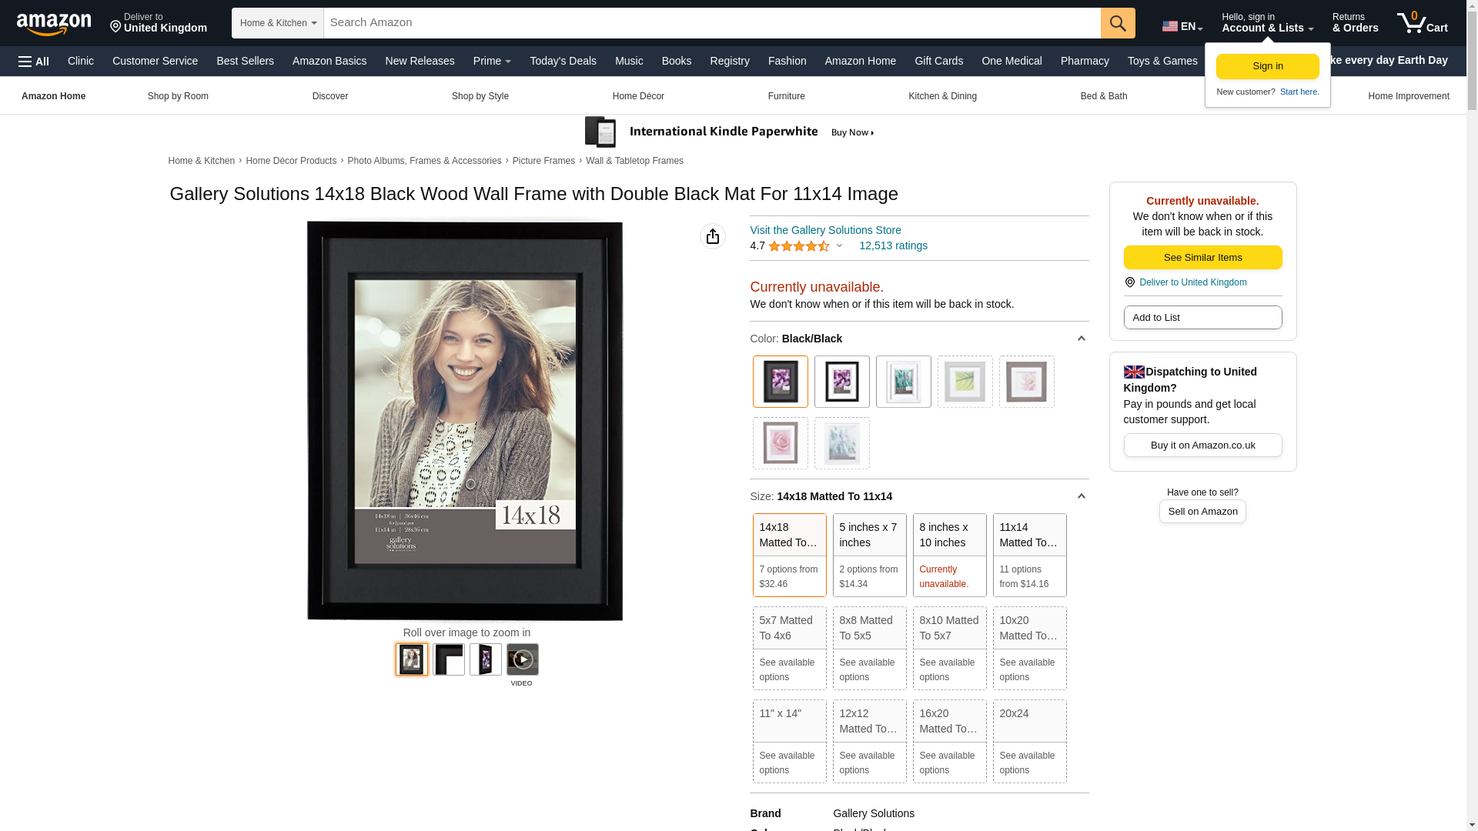Image resolution: width=1478 pixels, height=831 pixels.
Task: Open Today's Deals in the nav bar
Action: (563, 61)
